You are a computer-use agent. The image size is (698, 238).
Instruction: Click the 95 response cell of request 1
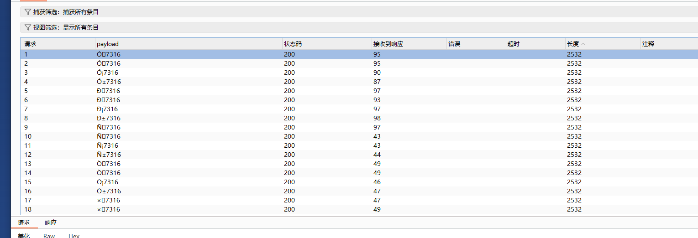(x=377, y=54)
